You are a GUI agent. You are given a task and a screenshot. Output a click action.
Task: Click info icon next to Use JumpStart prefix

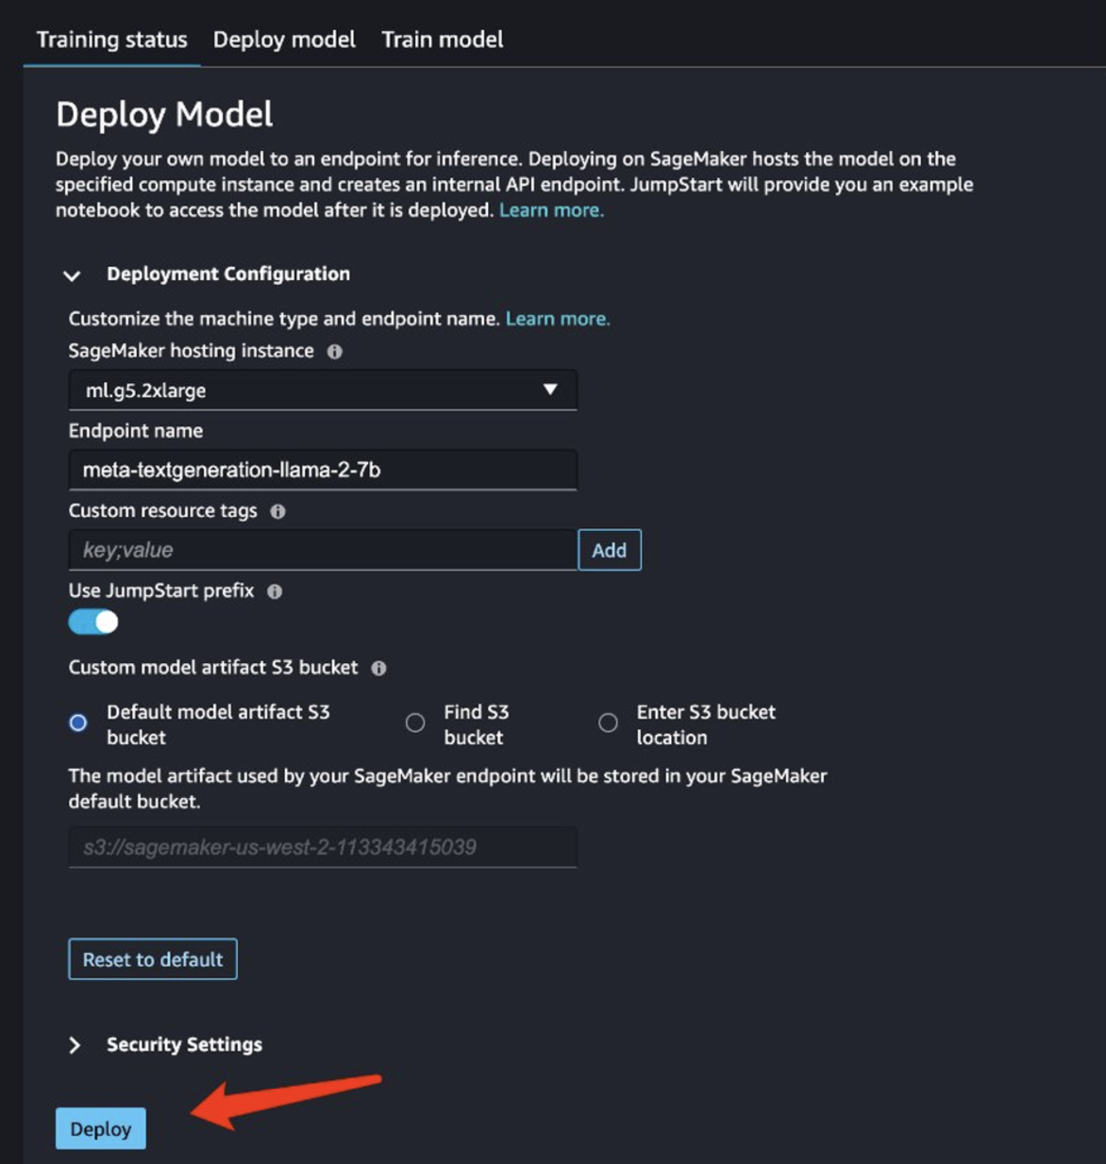[275, 591]
